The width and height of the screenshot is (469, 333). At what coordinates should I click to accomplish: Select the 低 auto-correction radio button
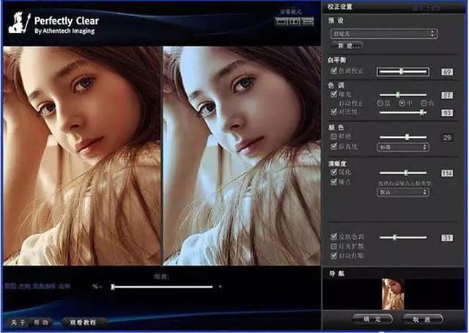pos(380,103)
